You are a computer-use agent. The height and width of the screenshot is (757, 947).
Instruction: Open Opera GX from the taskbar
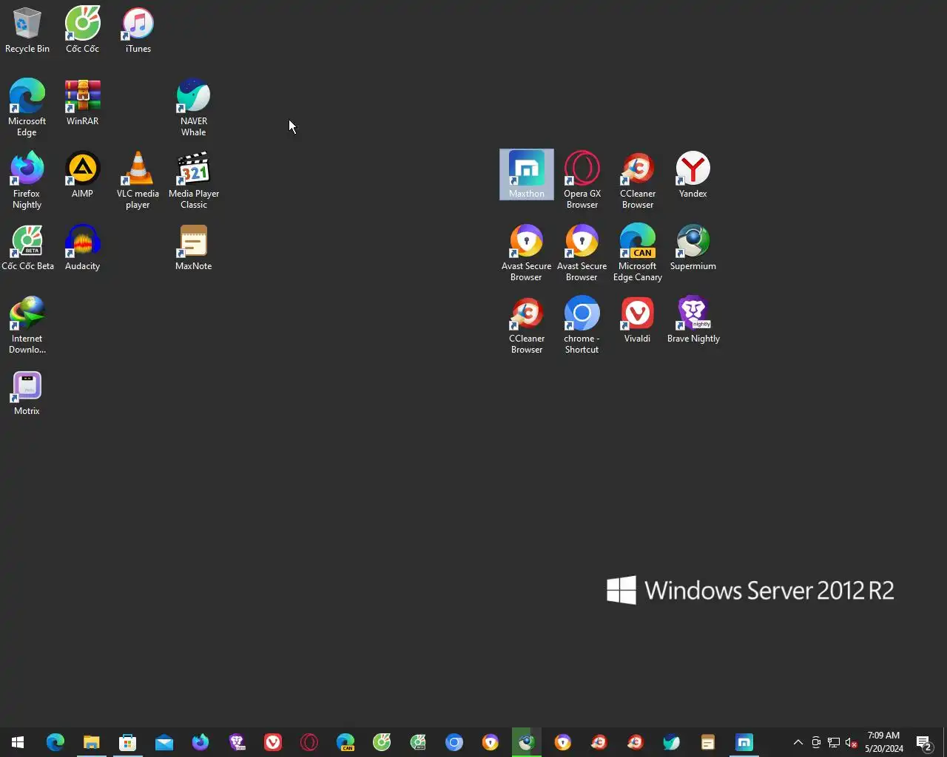(x=309, y=742)
